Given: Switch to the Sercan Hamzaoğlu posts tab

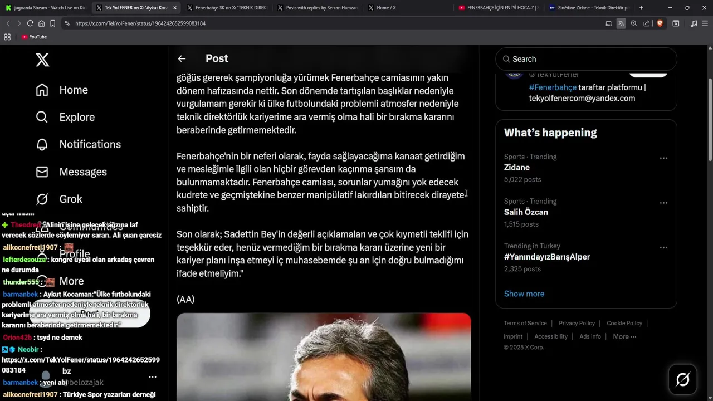Looking at the screenshot, I should click(x=317, y=8).
